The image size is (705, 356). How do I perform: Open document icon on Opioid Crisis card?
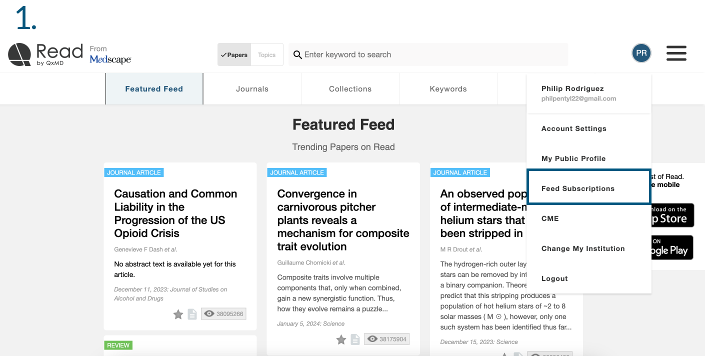tap(192, 314)
